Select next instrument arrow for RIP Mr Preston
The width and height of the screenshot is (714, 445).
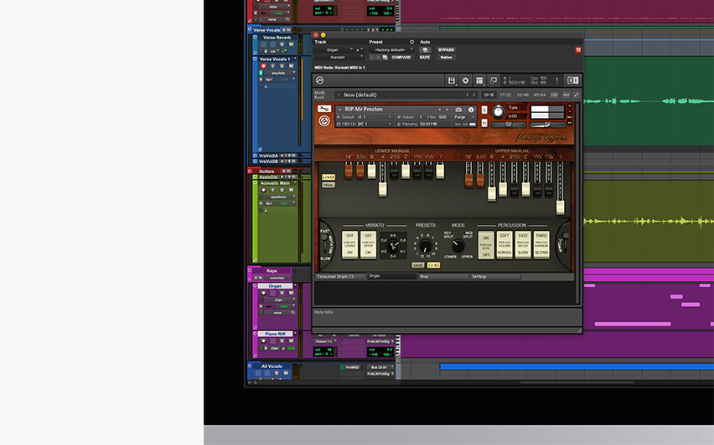(x=447, y=110)
